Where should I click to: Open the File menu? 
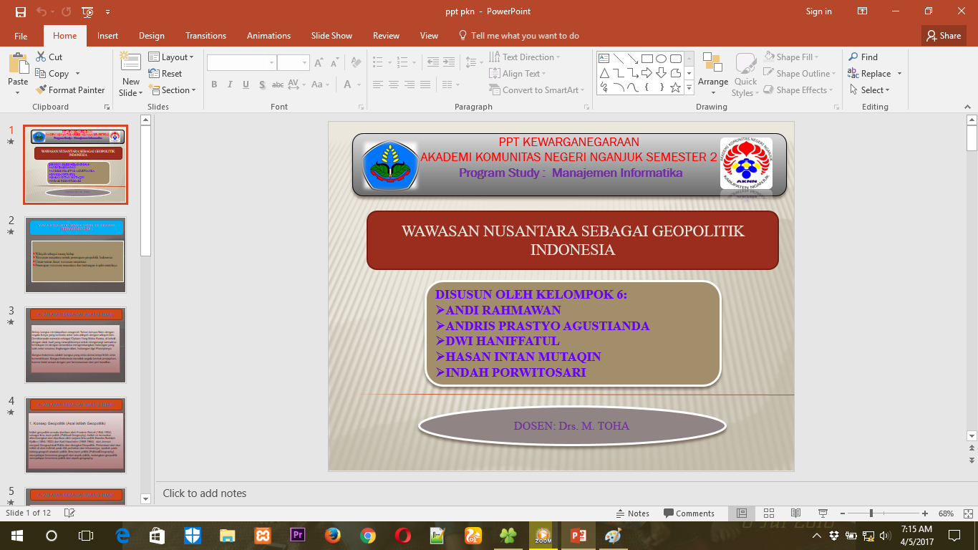pyautogui.click(x=21, y=35)
